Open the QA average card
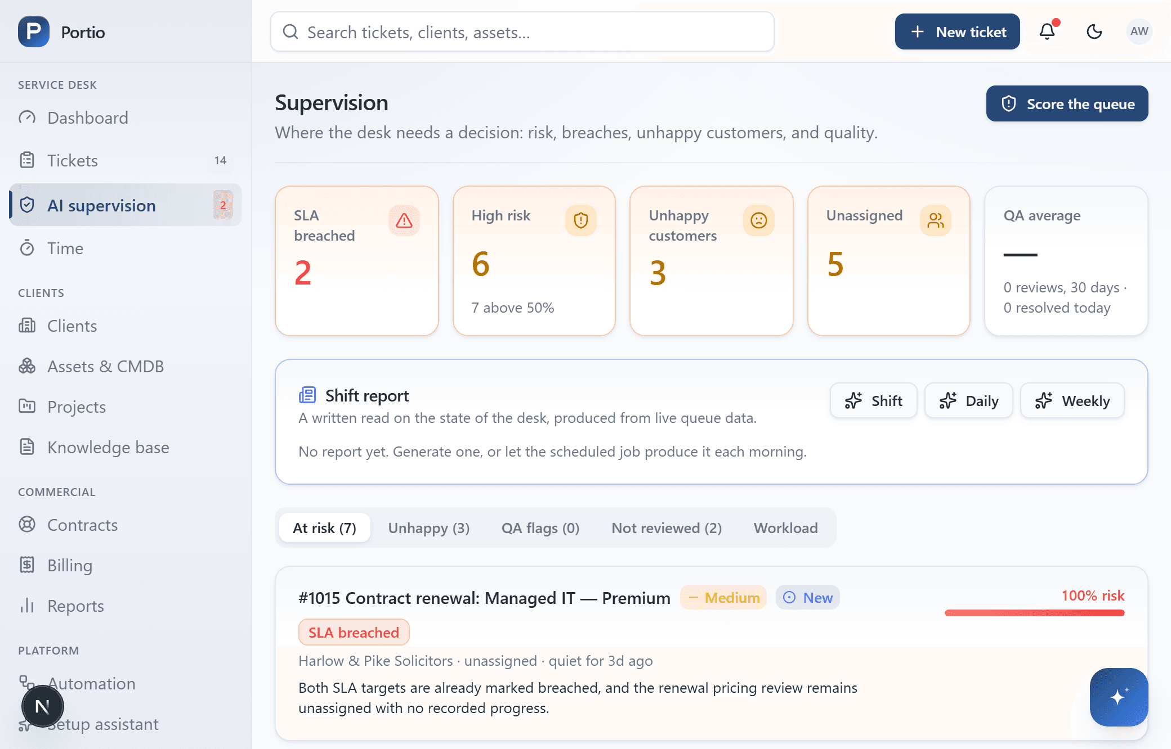The width and height of the screenshot is (1171, 749). pos(1066,261)
